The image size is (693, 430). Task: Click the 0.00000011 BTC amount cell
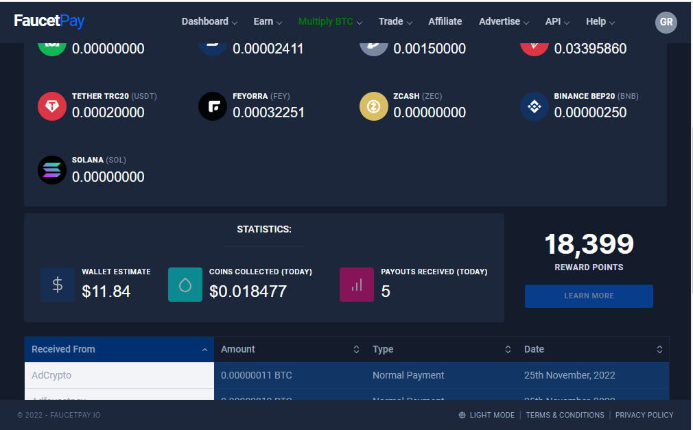point(290,375)
